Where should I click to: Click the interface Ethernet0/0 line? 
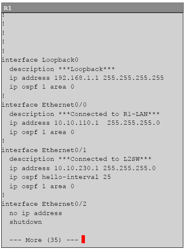pos(44,105)
